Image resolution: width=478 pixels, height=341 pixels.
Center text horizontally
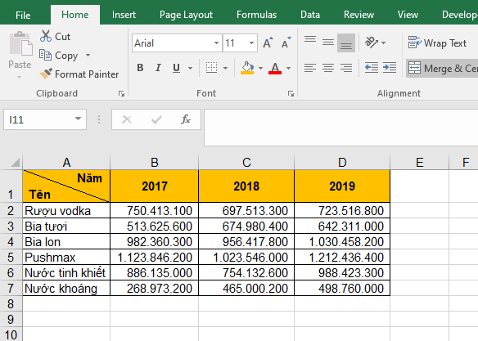(x=328, y=68)
